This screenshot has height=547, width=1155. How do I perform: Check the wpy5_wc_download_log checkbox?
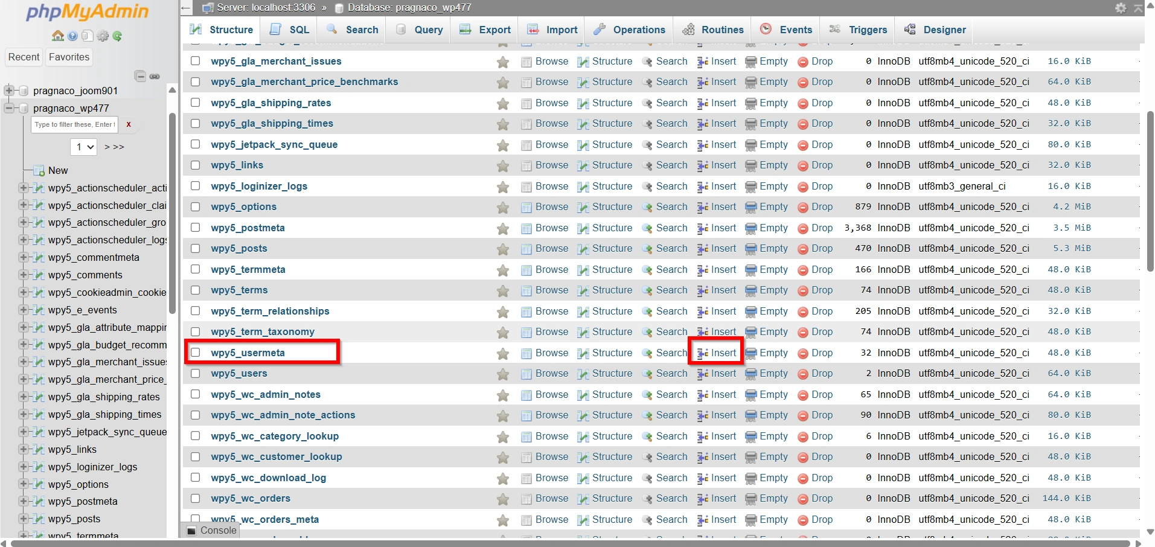point(196,477)
